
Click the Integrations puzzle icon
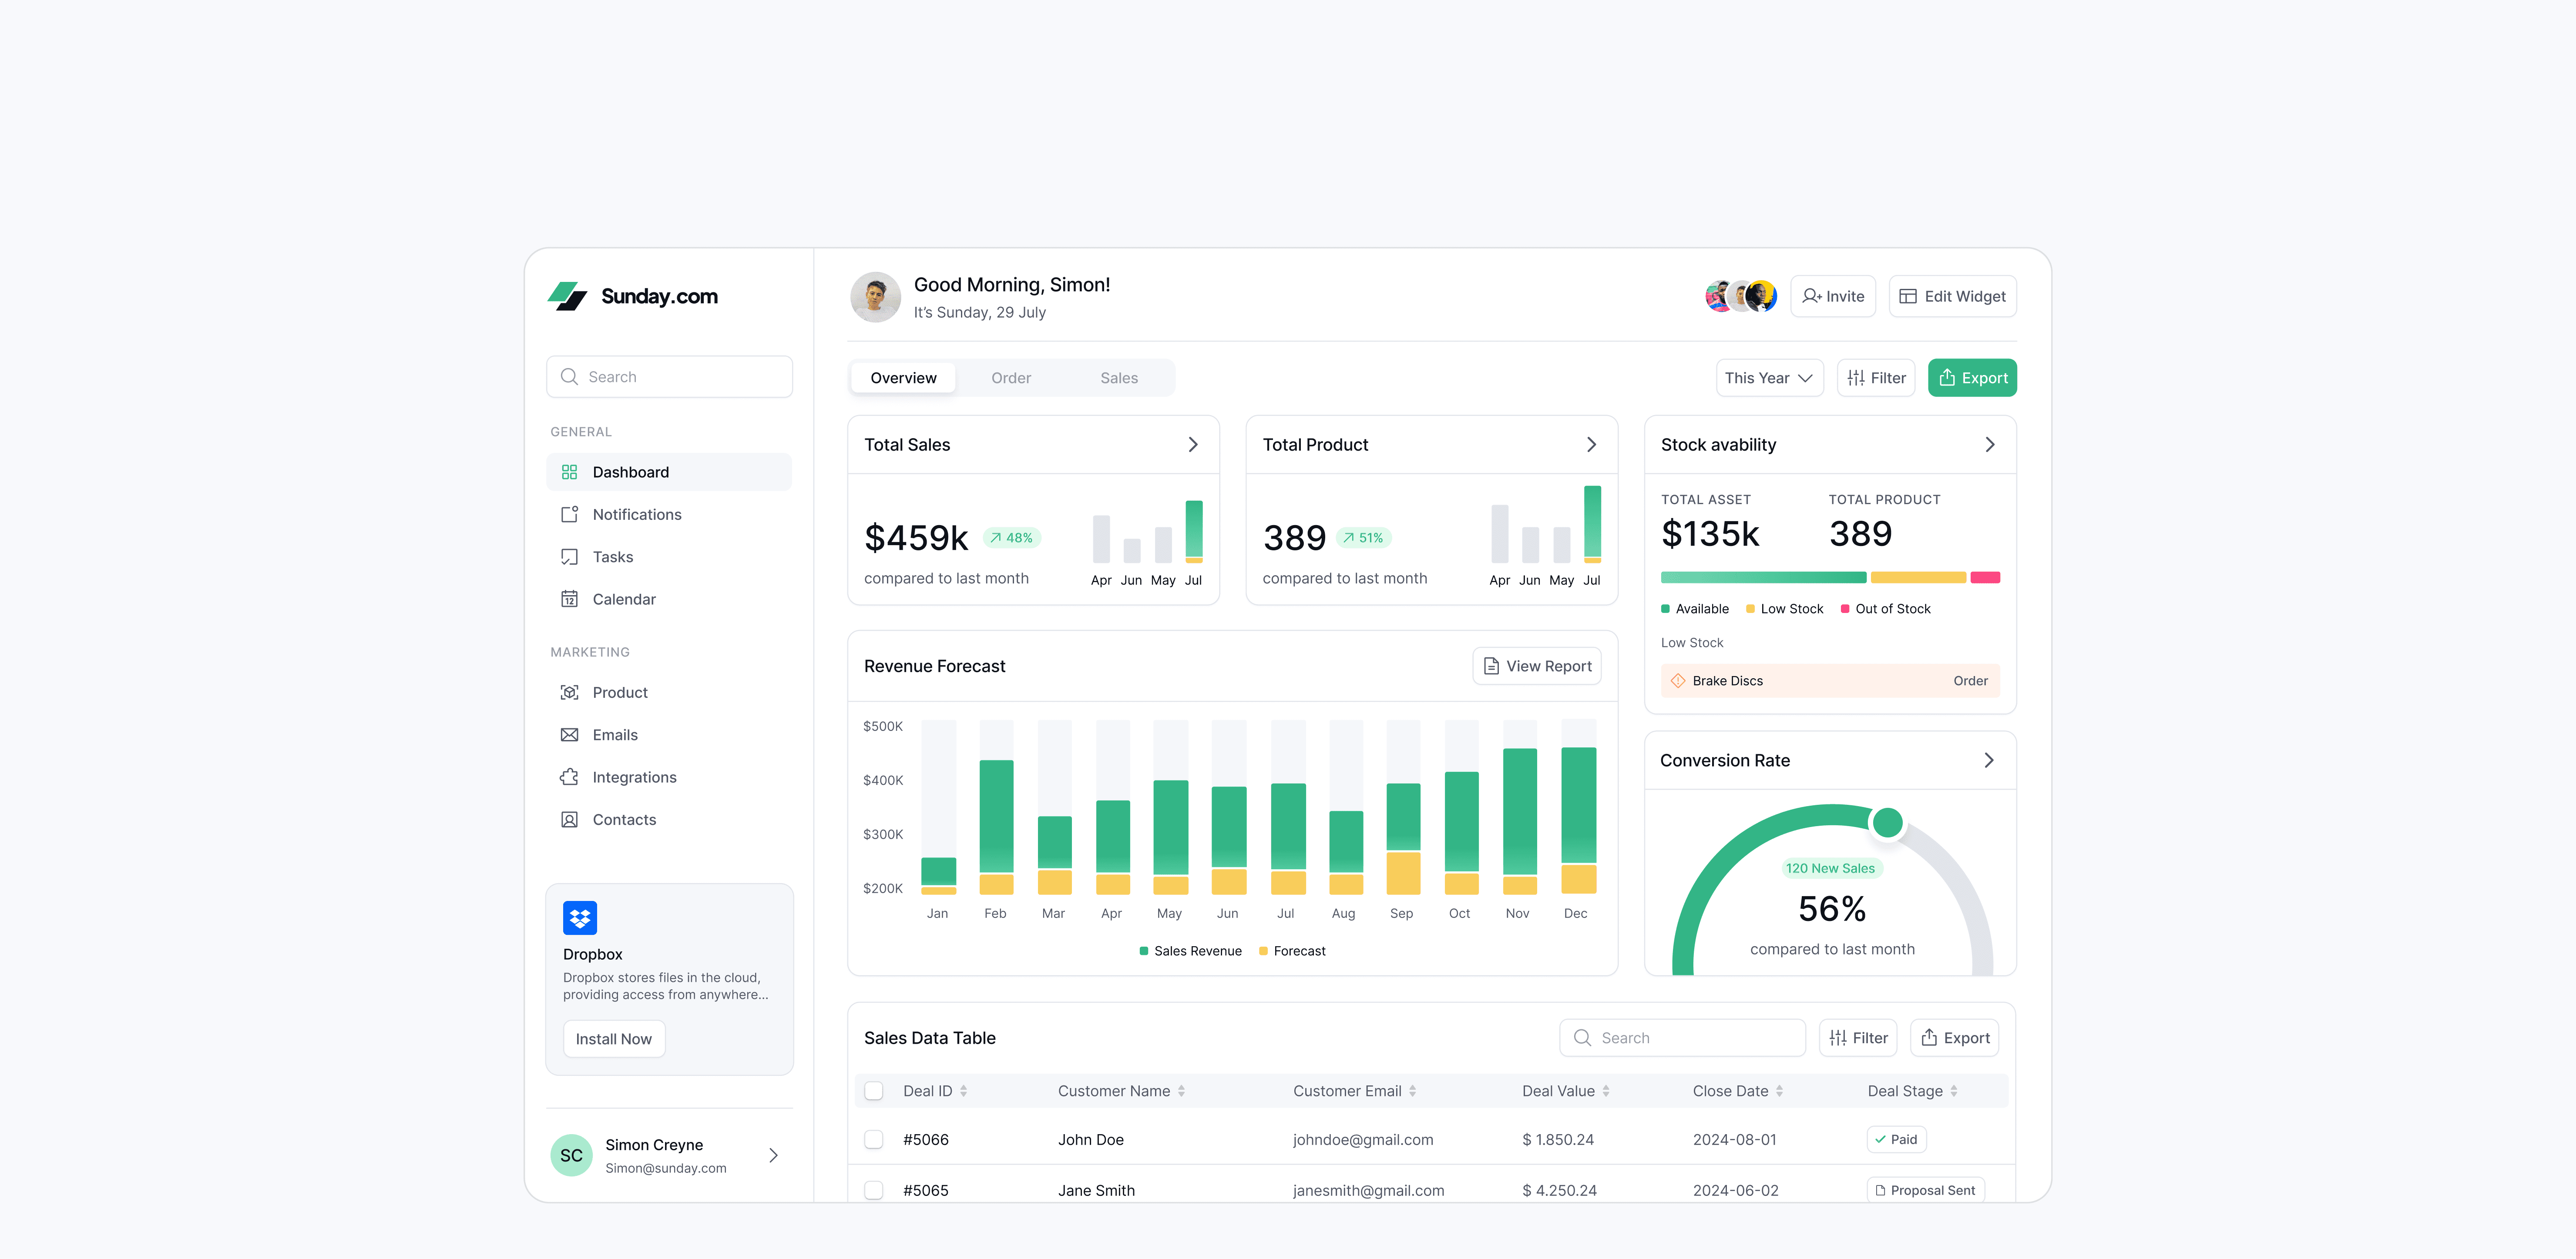pos(569,777)
